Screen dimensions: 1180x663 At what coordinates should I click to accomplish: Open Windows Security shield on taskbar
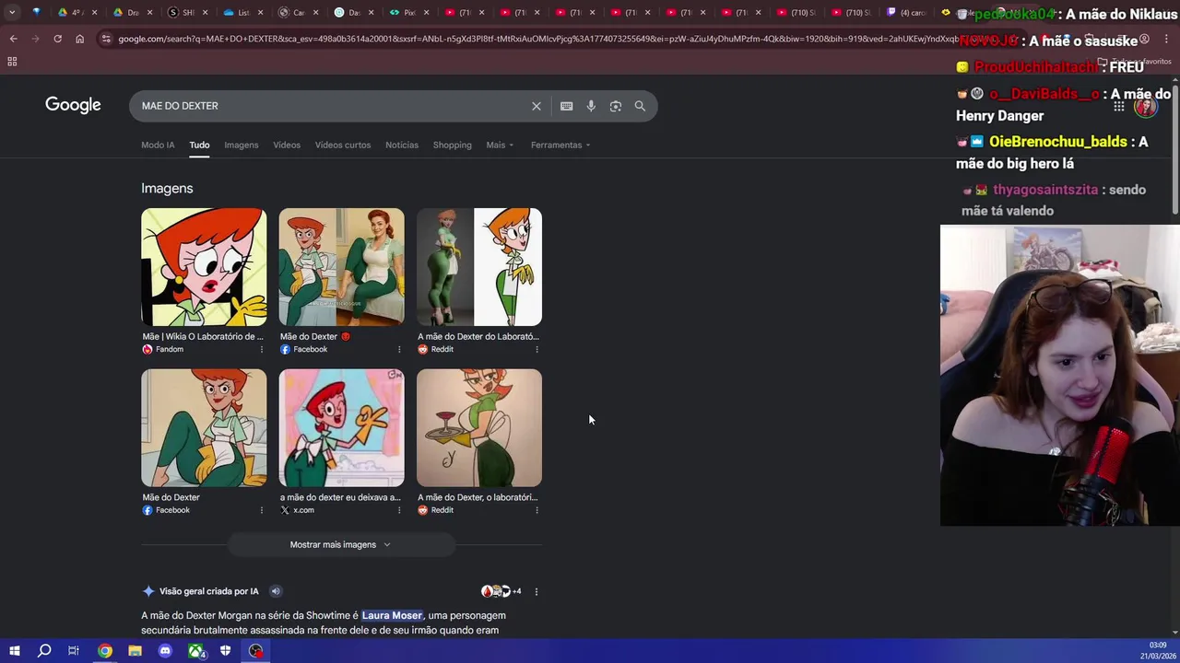225,651
